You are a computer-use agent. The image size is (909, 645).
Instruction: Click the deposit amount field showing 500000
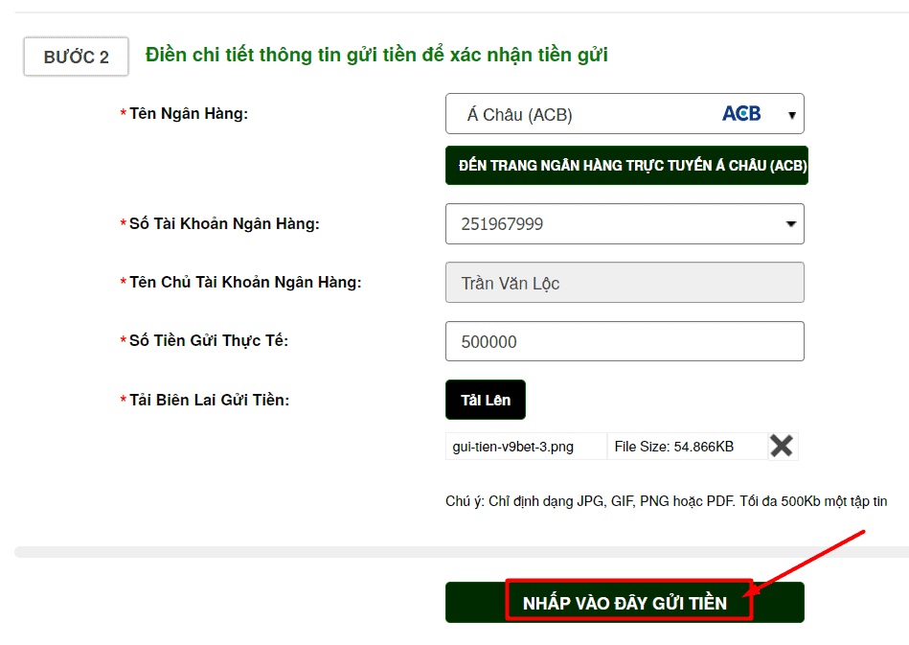[623, 340]
